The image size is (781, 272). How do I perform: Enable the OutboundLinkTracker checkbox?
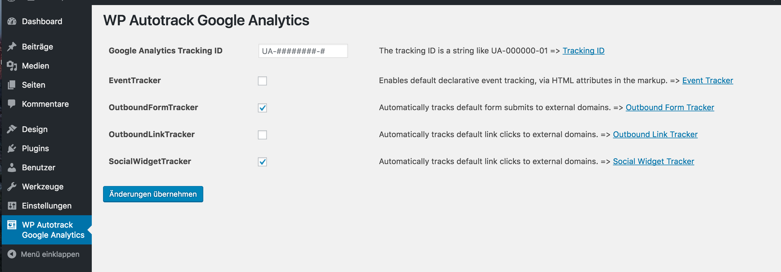coord(262,135)
